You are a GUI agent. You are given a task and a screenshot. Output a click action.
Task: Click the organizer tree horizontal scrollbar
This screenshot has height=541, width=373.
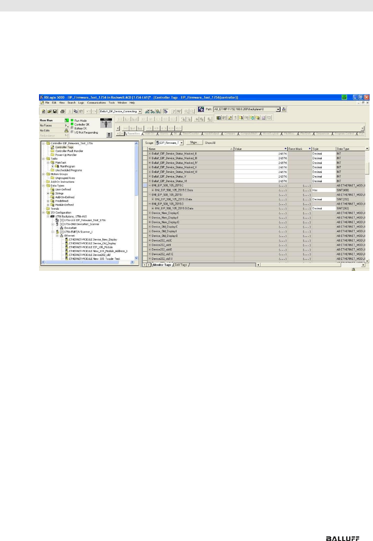point(88,262)
